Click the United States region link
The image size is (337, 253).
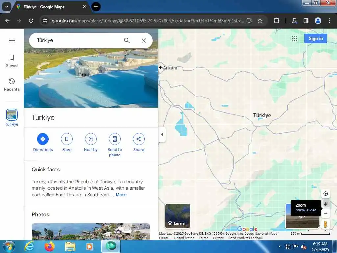[184, 238]
